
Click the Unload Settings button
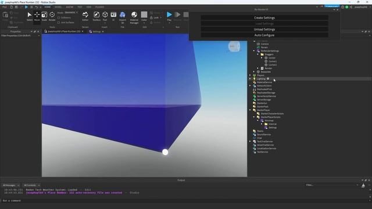(264, 30)
